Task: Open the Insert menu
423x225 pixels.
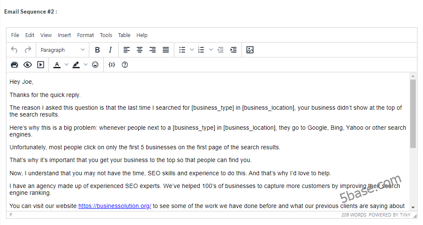Action: (x=64, y=35)
